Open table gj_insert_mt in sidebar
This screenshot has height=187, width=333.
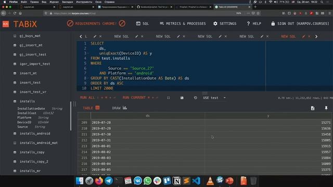pyautogui.click(x=31, y=45)
